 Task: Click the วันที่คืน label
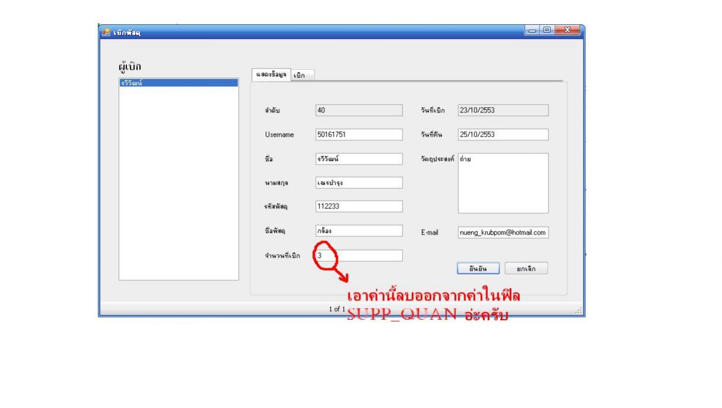[x=431, y=134]
